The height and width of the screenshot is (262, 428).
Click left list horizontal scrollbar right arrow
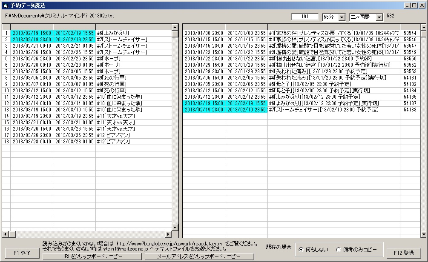point(168,234)
